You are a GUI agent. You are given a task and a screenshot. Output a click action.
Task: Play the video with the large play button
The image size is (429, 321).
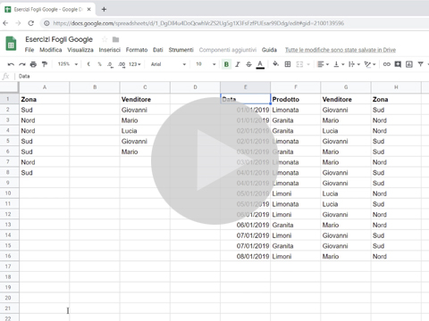tap(214, 160)
